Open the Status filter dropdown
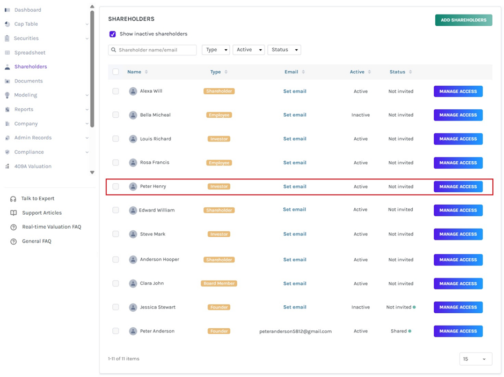The height and width of the screenshot is (377, 504). 284,50
